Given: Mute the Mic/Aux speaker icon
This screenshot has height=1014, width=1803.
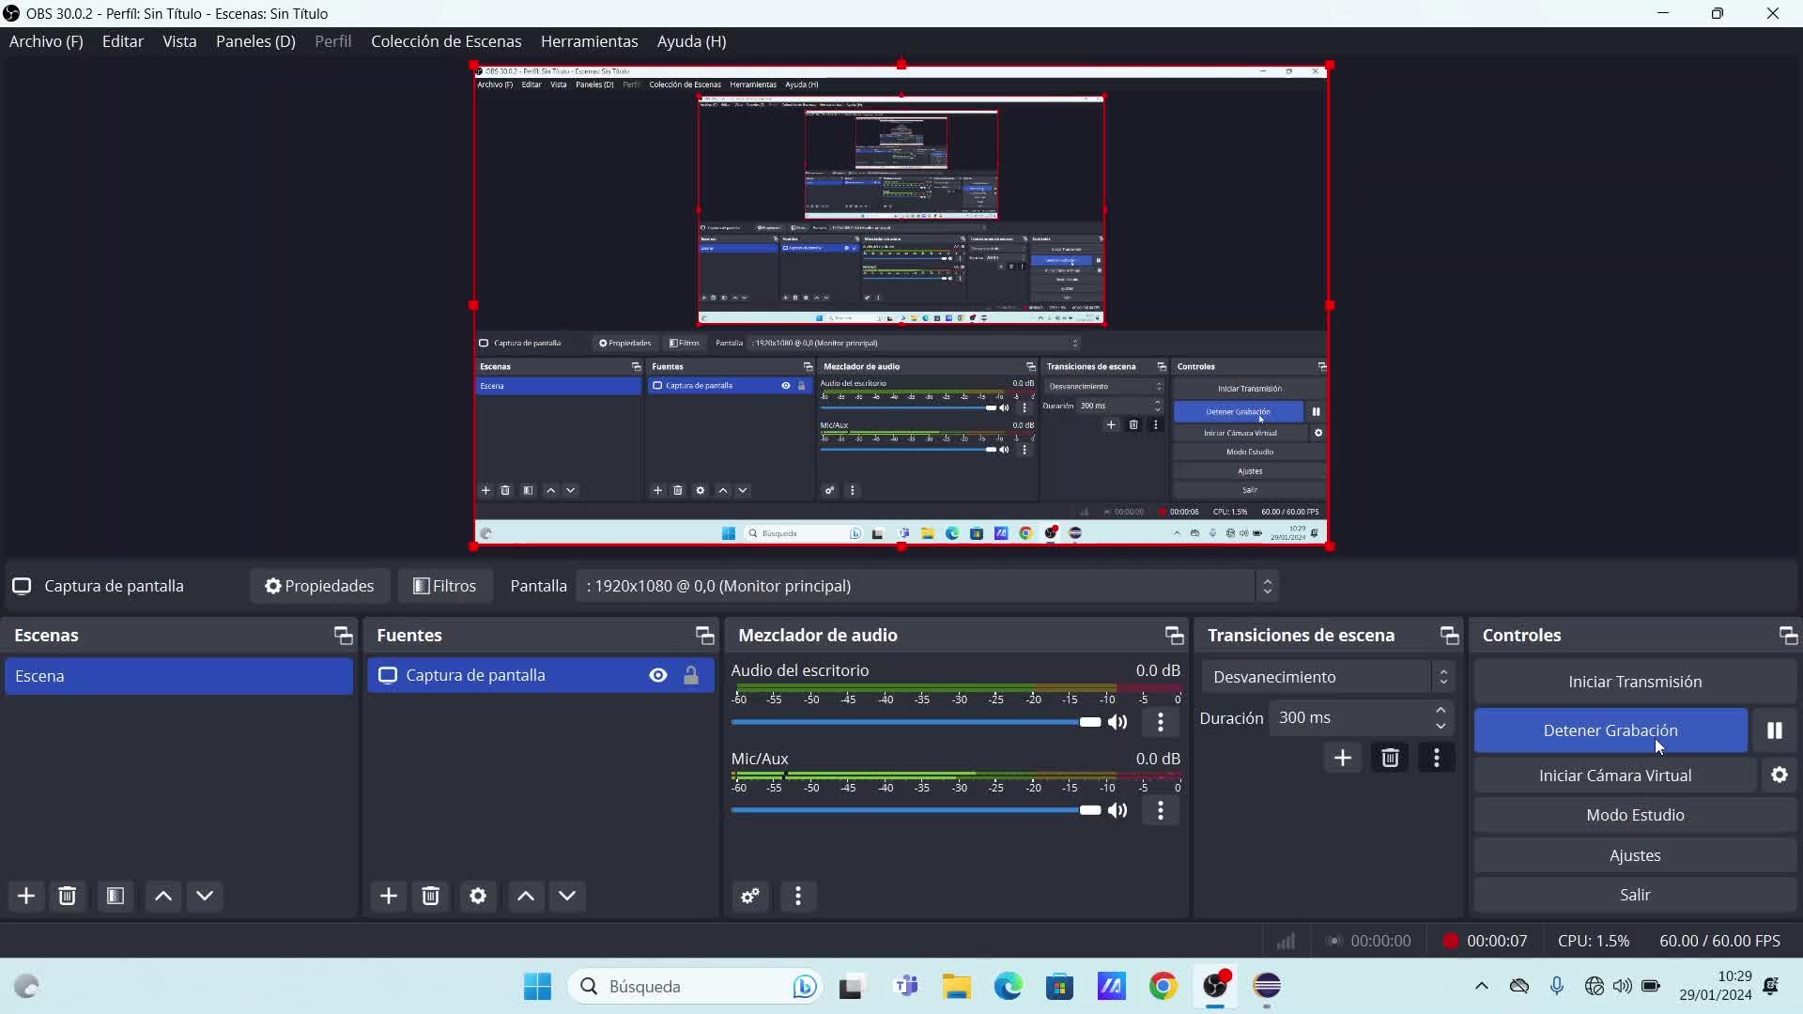Looking at the screenshot, I should (x=1117, y=810).
